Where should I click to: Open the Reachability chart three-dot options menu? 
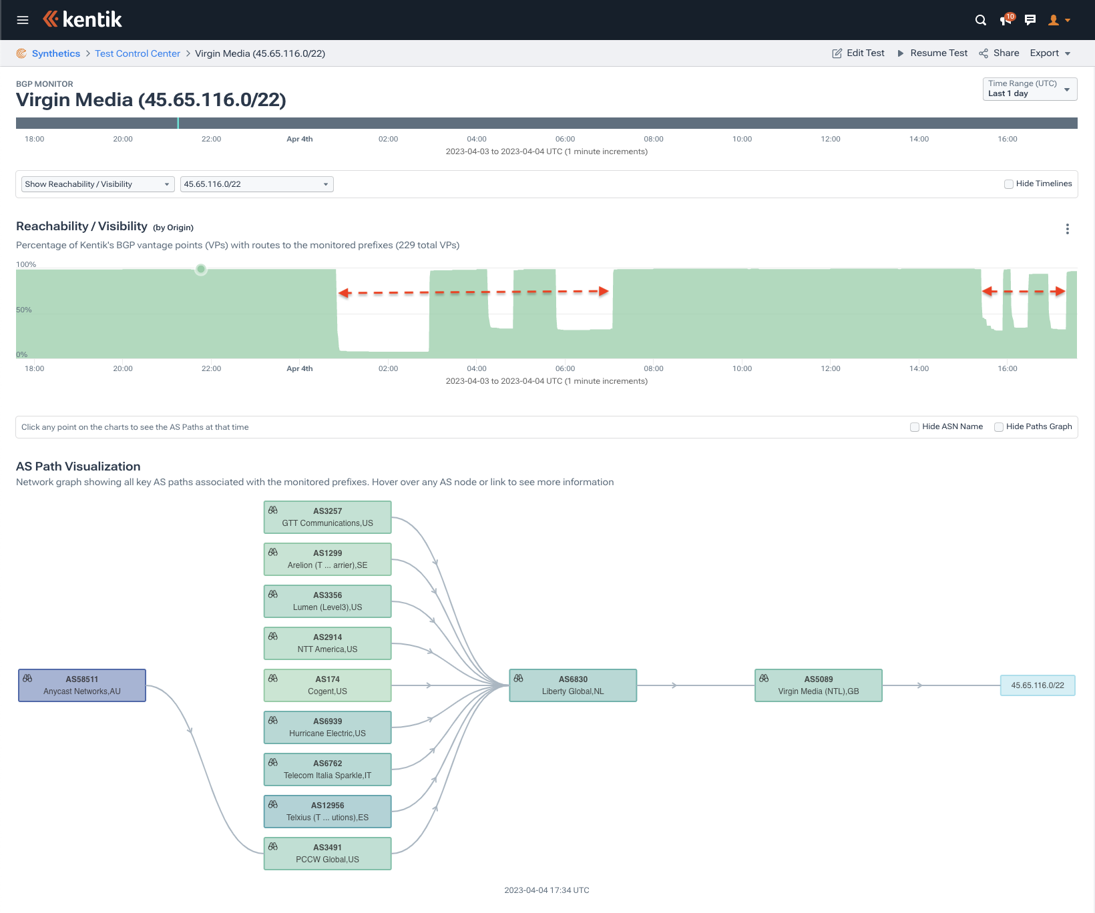[x=1068, y=229]
